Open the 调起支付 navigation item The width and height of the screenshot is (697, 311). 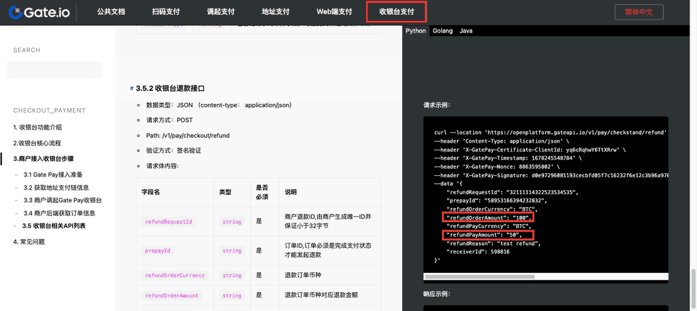click(x=221, y=12)
